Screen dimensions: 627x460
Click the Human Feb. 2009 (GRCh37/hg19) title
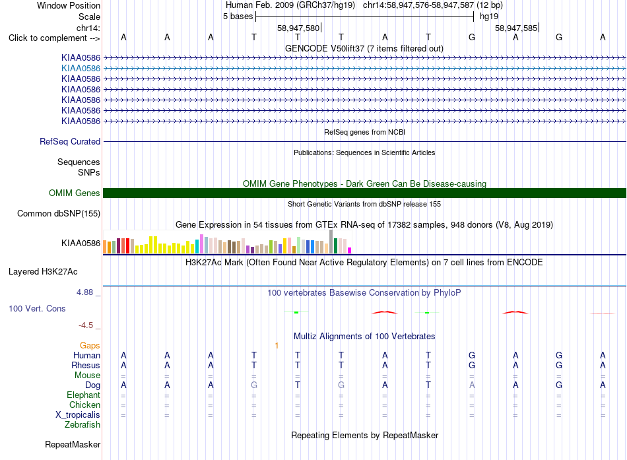[x=290, y=5]
